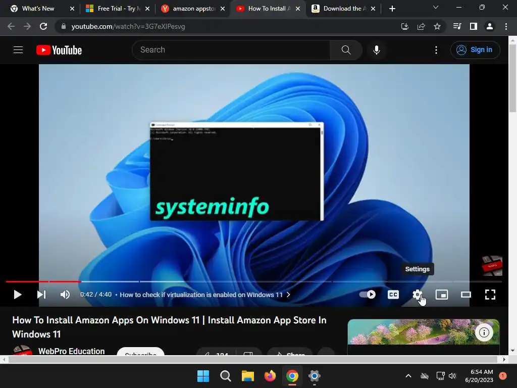
Task: Share this page icon
Action: (x=421, y=26)
